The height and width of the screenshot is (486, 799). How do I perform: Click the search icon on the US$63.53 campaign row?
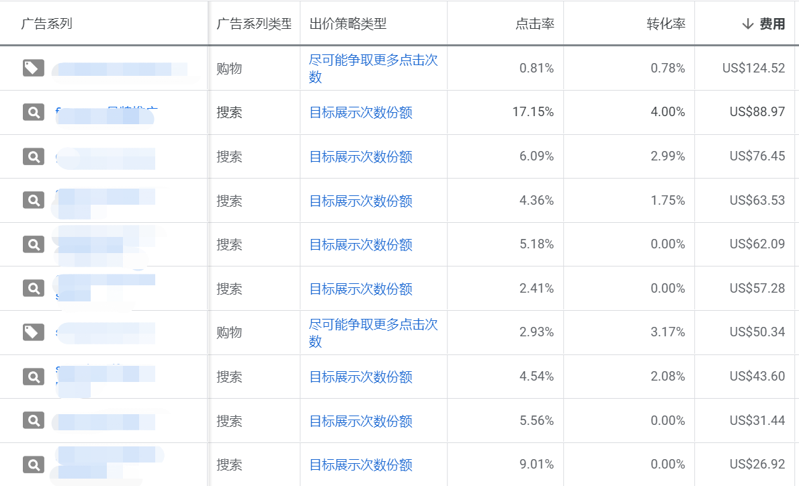(x=32, y=200)
